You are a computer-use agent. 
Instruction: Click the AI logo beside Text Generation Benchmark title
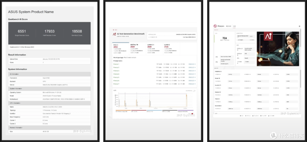point(114,34)
